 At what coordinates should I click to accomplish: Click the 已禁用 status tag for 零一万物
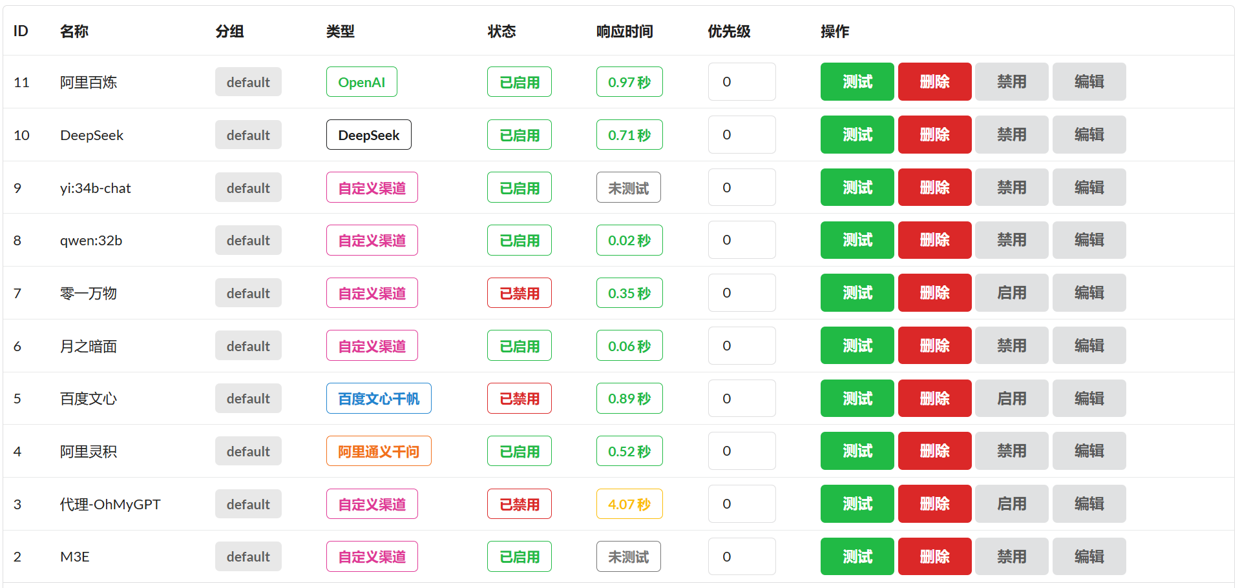click(x=519, y=293)
